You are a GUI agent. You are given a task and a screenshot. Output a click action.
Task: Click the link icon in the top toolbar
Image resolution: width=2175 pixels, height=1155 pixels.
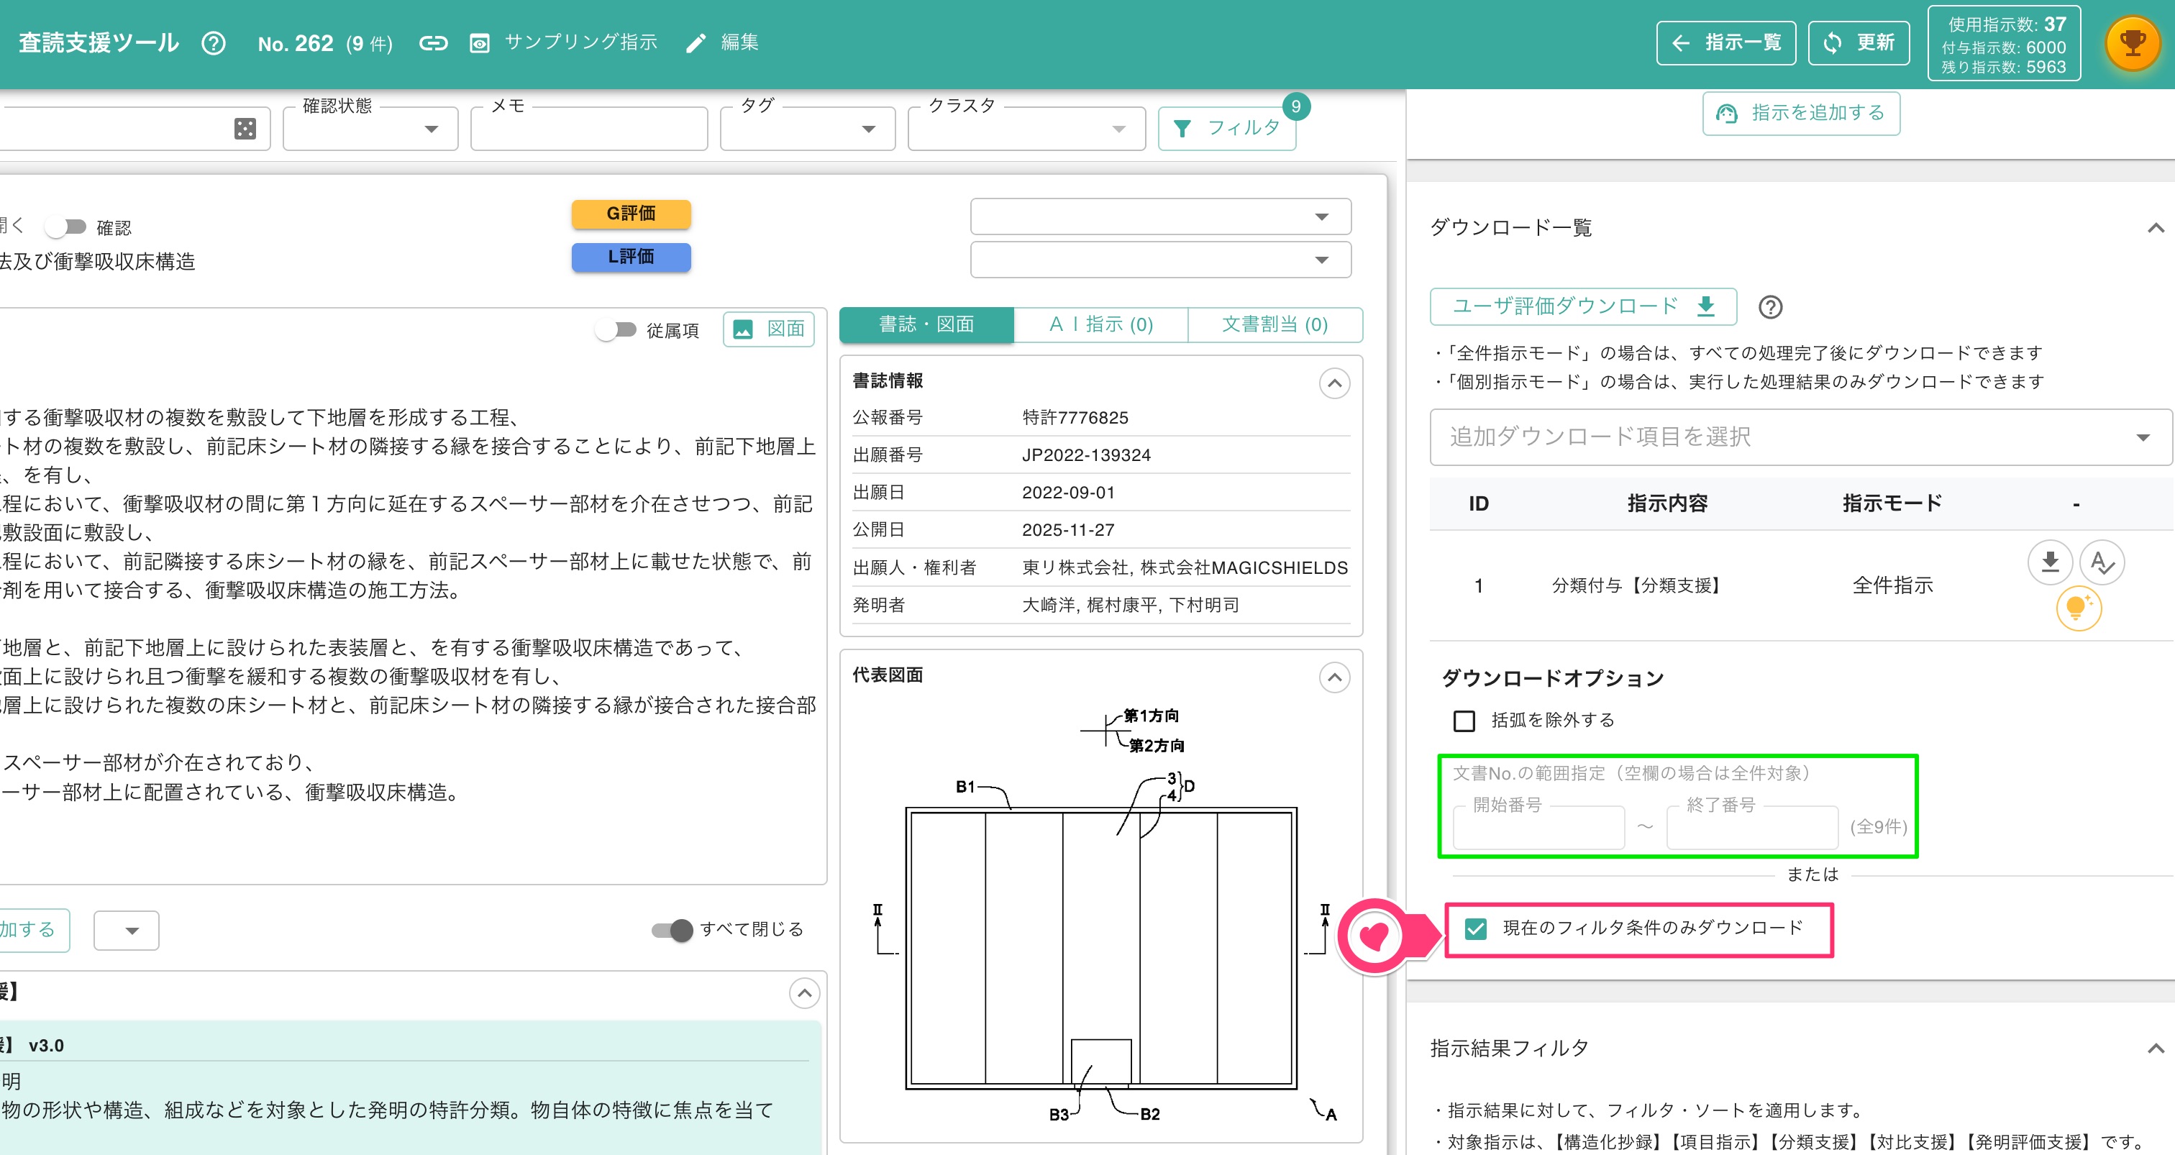click(434, 42)
